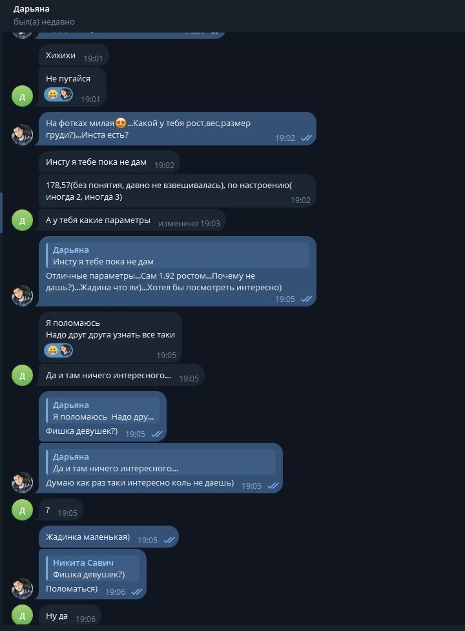Click green Д avatar beside "А у тебя какие параметры"
465x631 pixels.
pyautogui.click(x=23, y=221)
